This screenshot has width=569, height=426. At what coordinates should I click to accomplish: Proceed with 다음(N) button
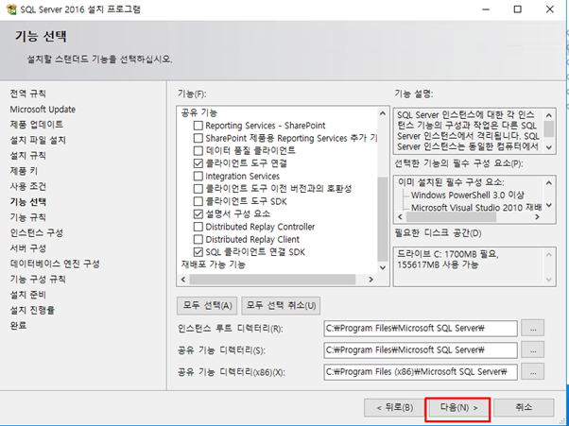click(458, 408)
